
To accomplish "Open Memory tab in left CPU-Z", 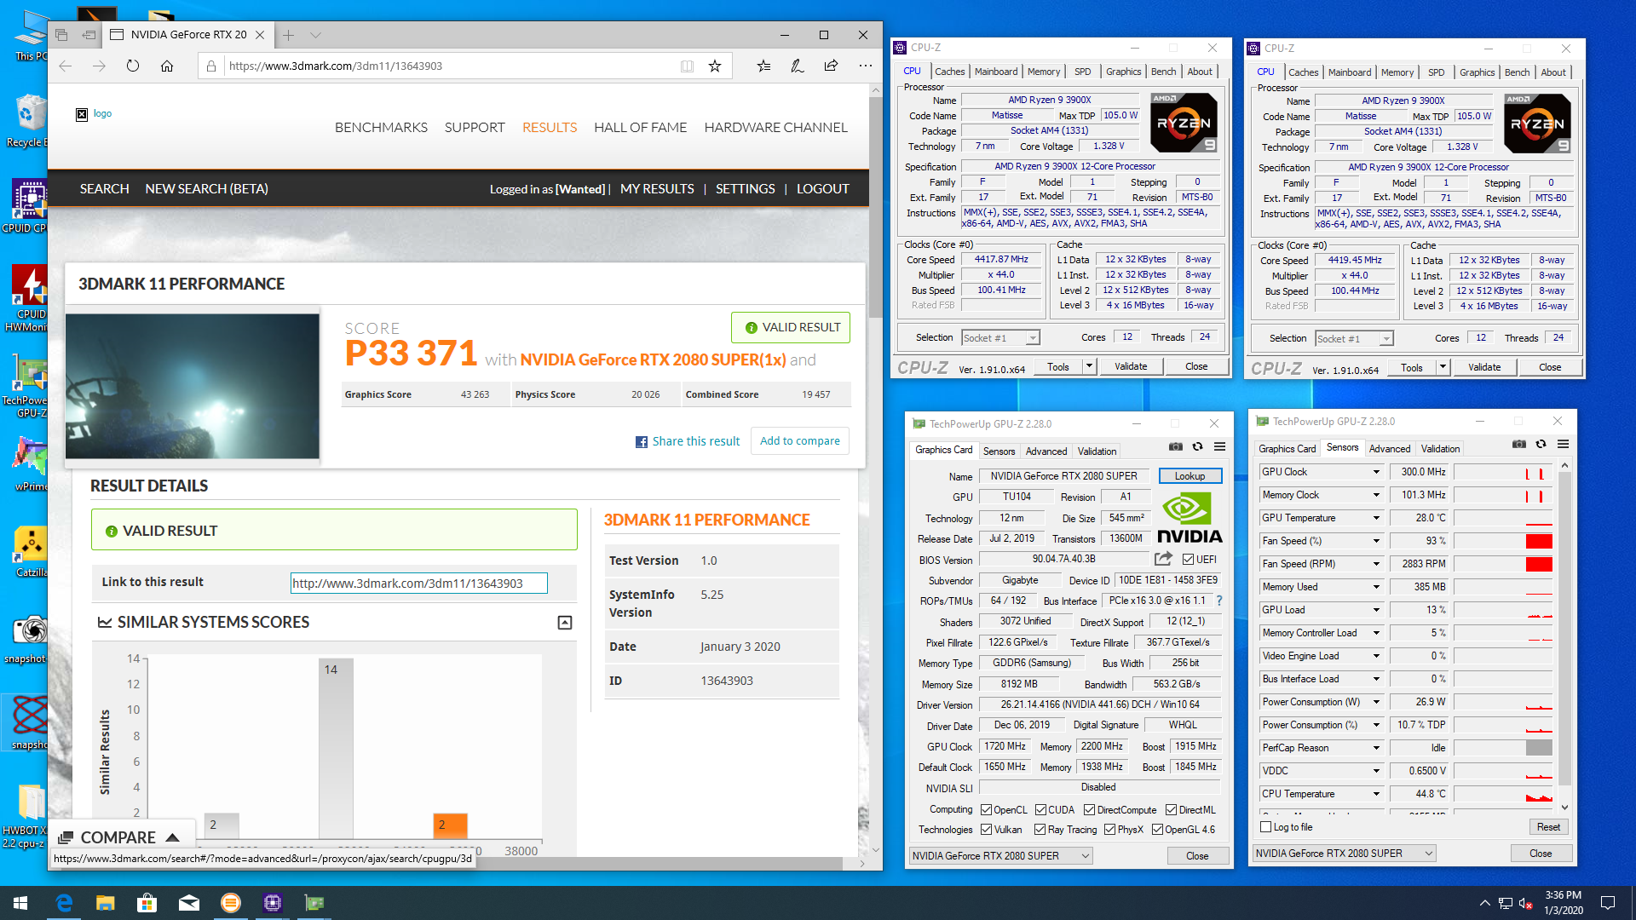I will [1044, 72].
